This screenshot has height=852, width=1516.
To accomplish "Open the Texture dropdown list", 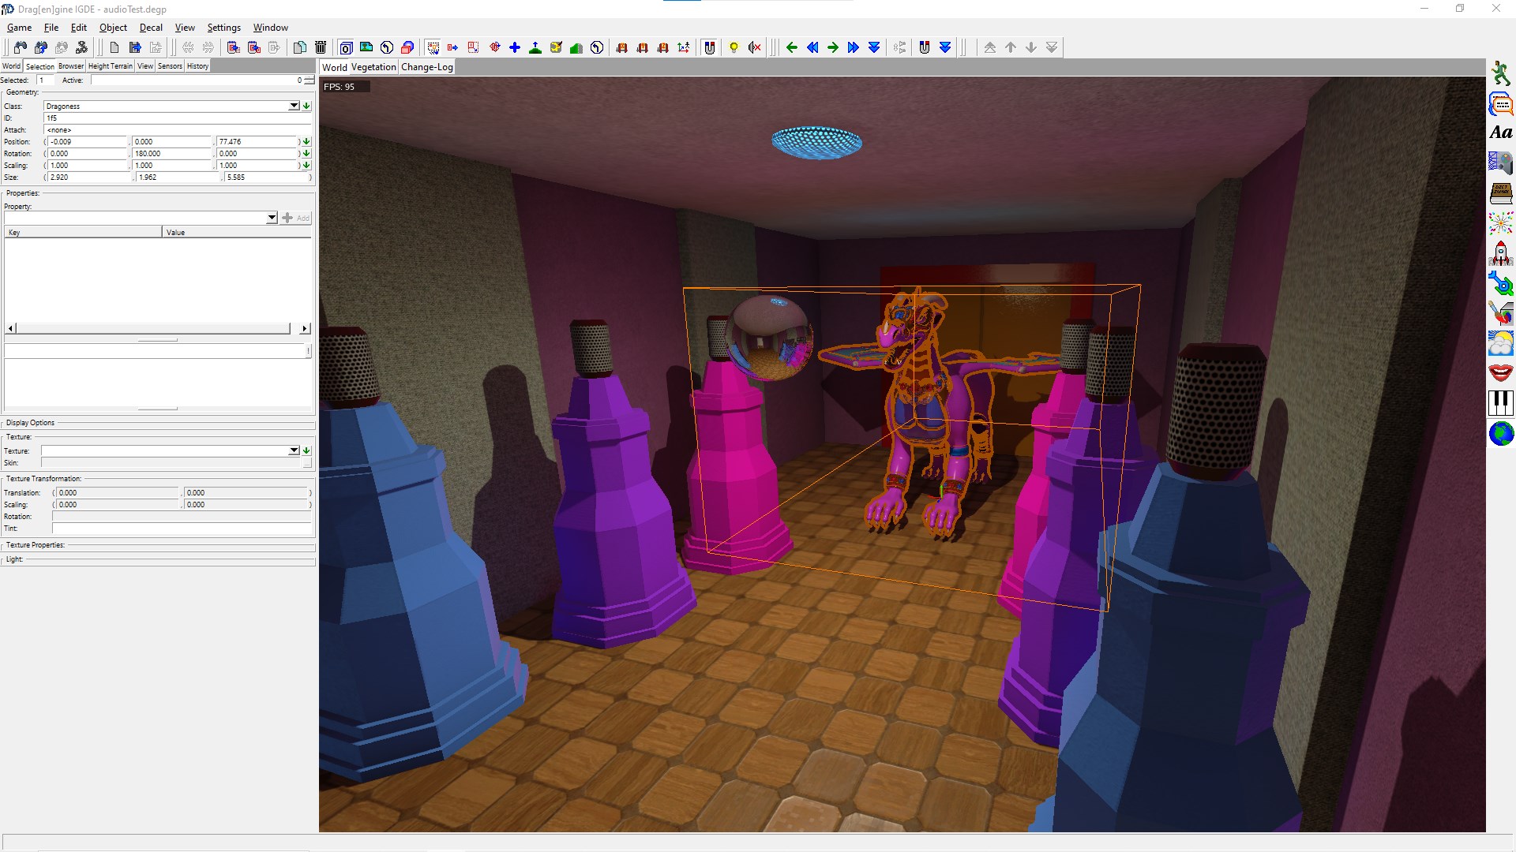I will 294,450.
